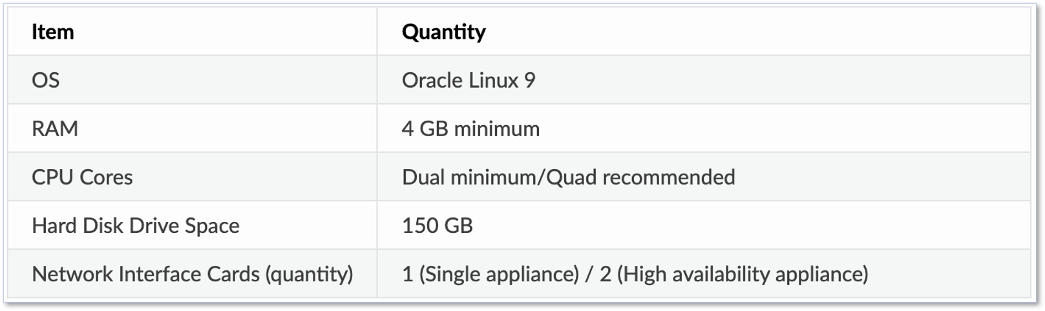This screenshot has height=311, width=1045.
Task: Click the word (quantity) in parentheses
Action: tap(309, 274)
